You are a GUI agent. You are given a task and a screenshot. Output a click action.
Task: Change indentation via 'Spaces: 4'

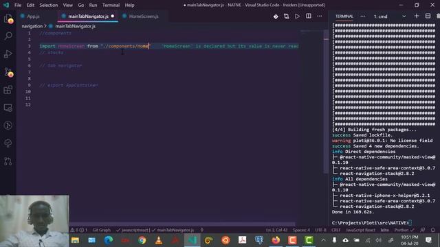pos(301,231)
